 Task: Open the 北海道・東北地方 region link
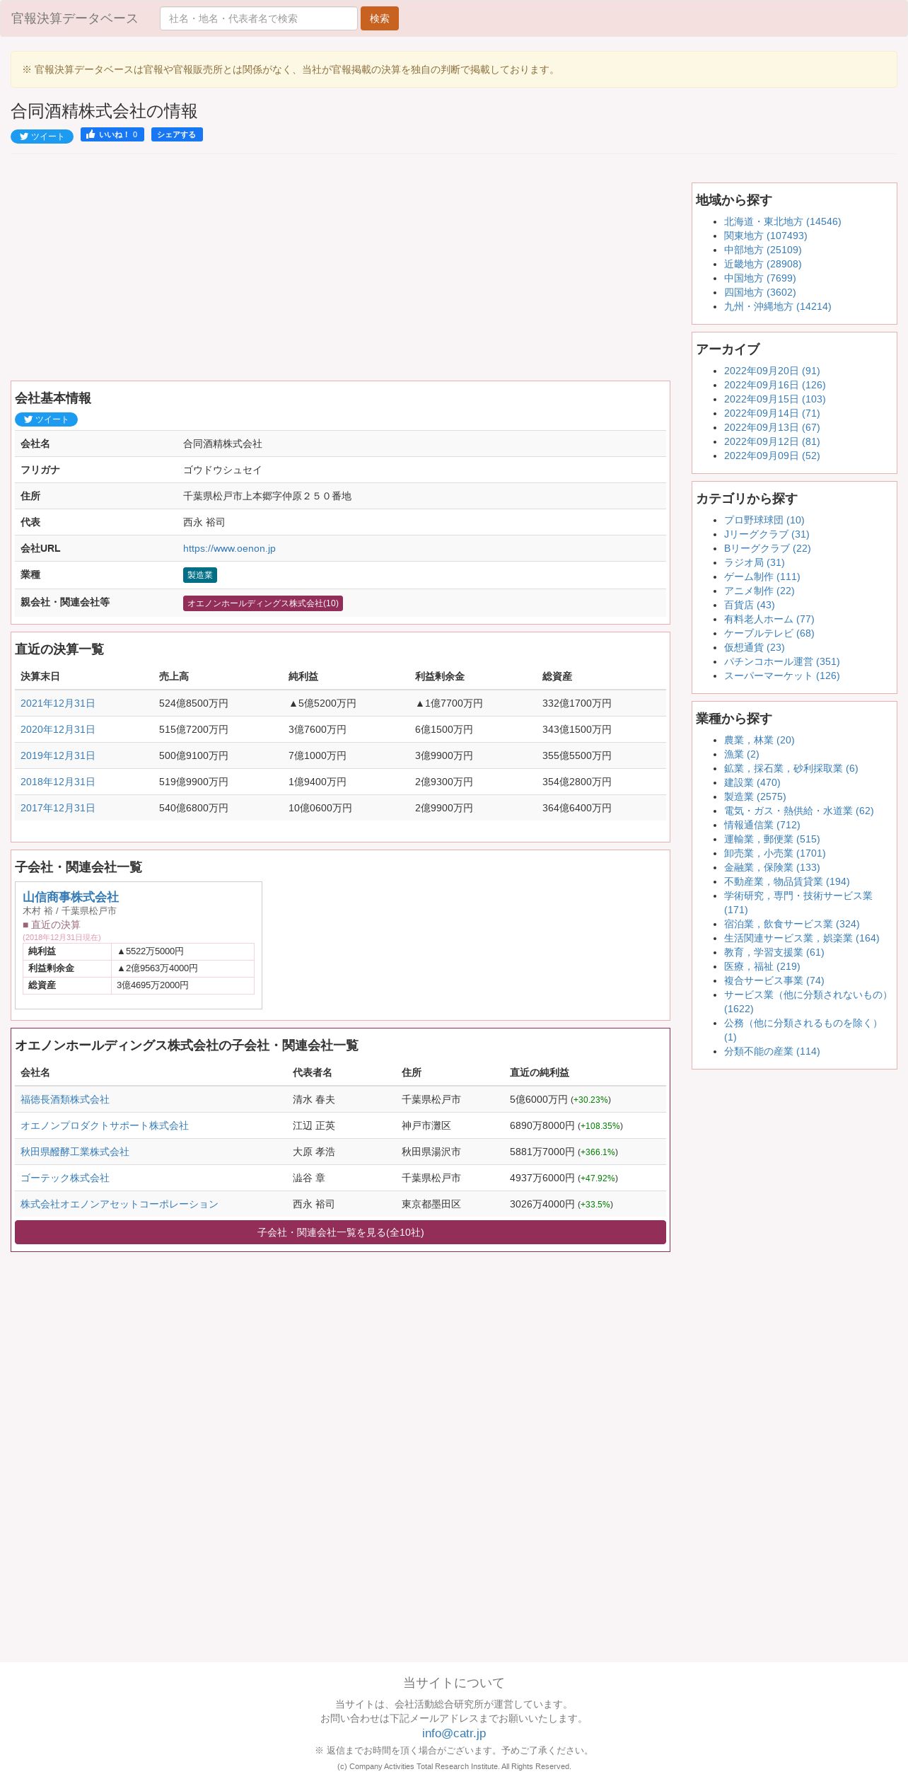coord(782,221)
